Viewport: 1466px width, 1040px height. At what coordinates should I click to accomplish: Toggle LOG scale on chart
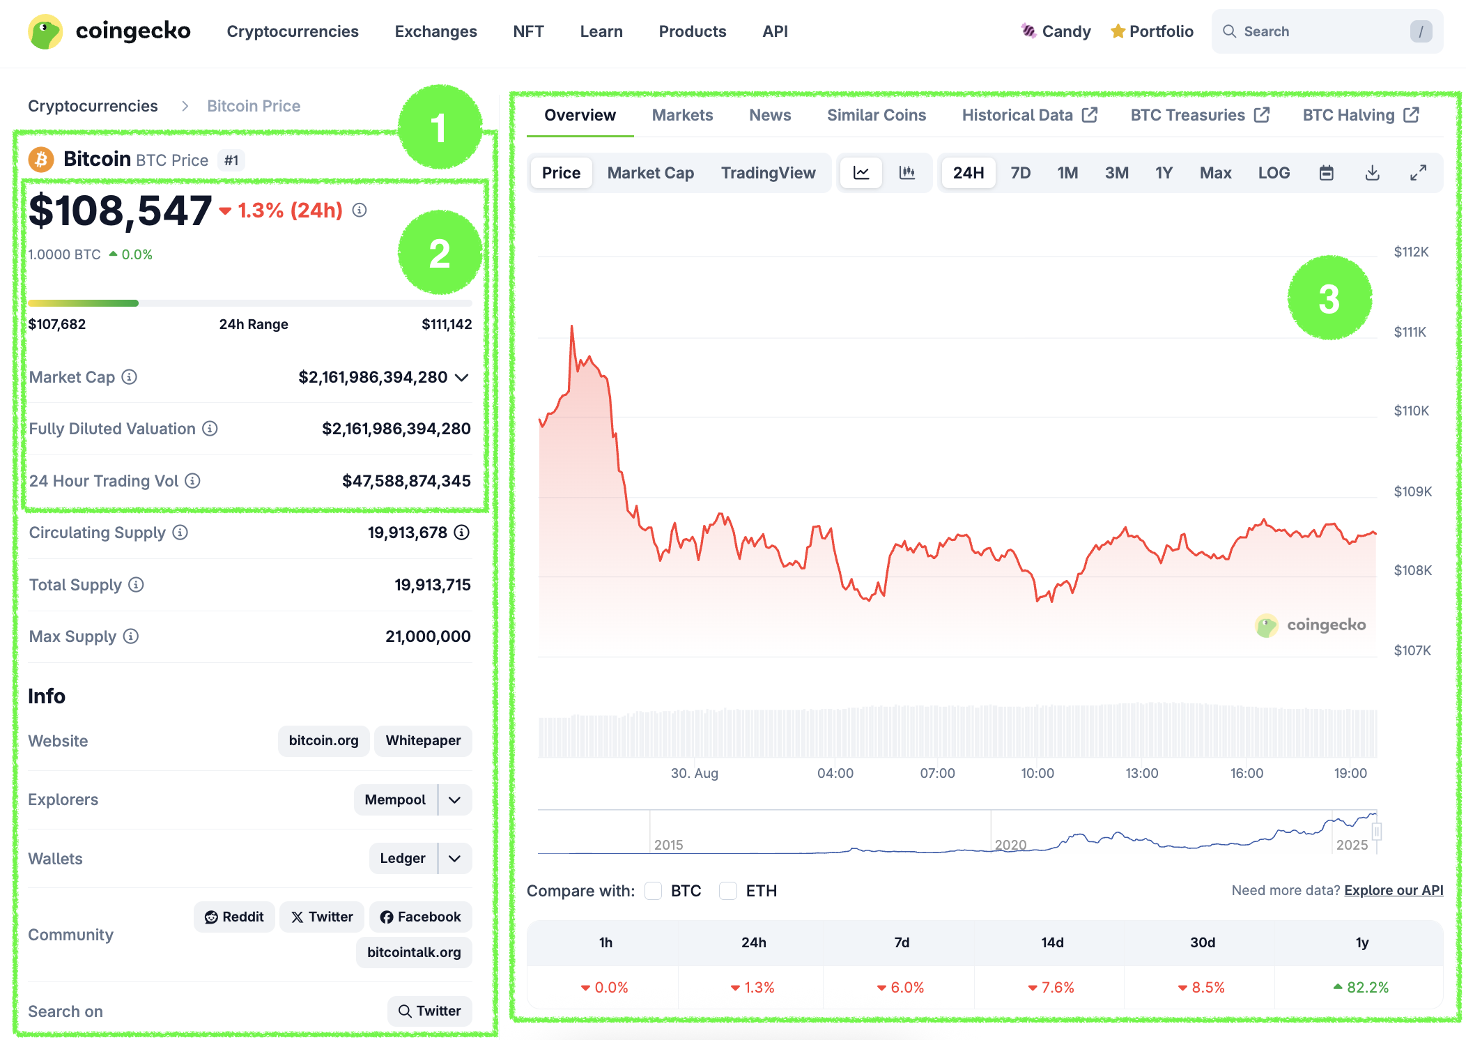tap(1274, 173)
